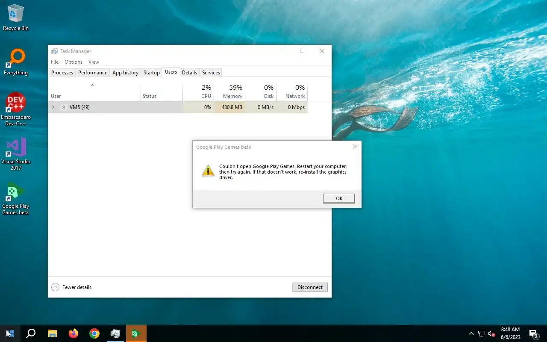Open the notification center icon

click(x=533, y=333)
